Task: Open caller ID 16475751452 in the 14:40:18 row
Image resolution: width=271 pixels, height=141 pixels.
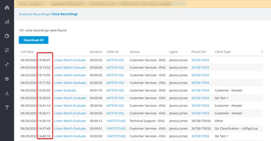Action: (x=116, y=136)
